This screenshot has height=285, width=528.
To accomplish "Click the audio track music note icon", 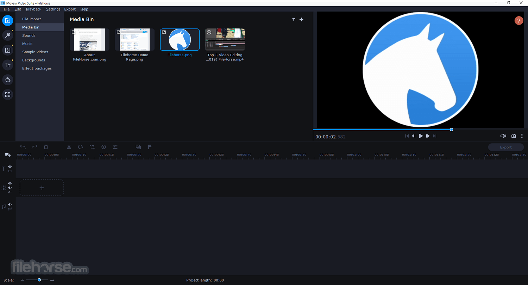I will point(4,207).
